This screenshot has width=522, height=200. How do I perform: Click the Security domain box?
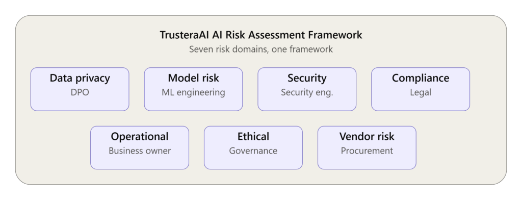(307, 89)
